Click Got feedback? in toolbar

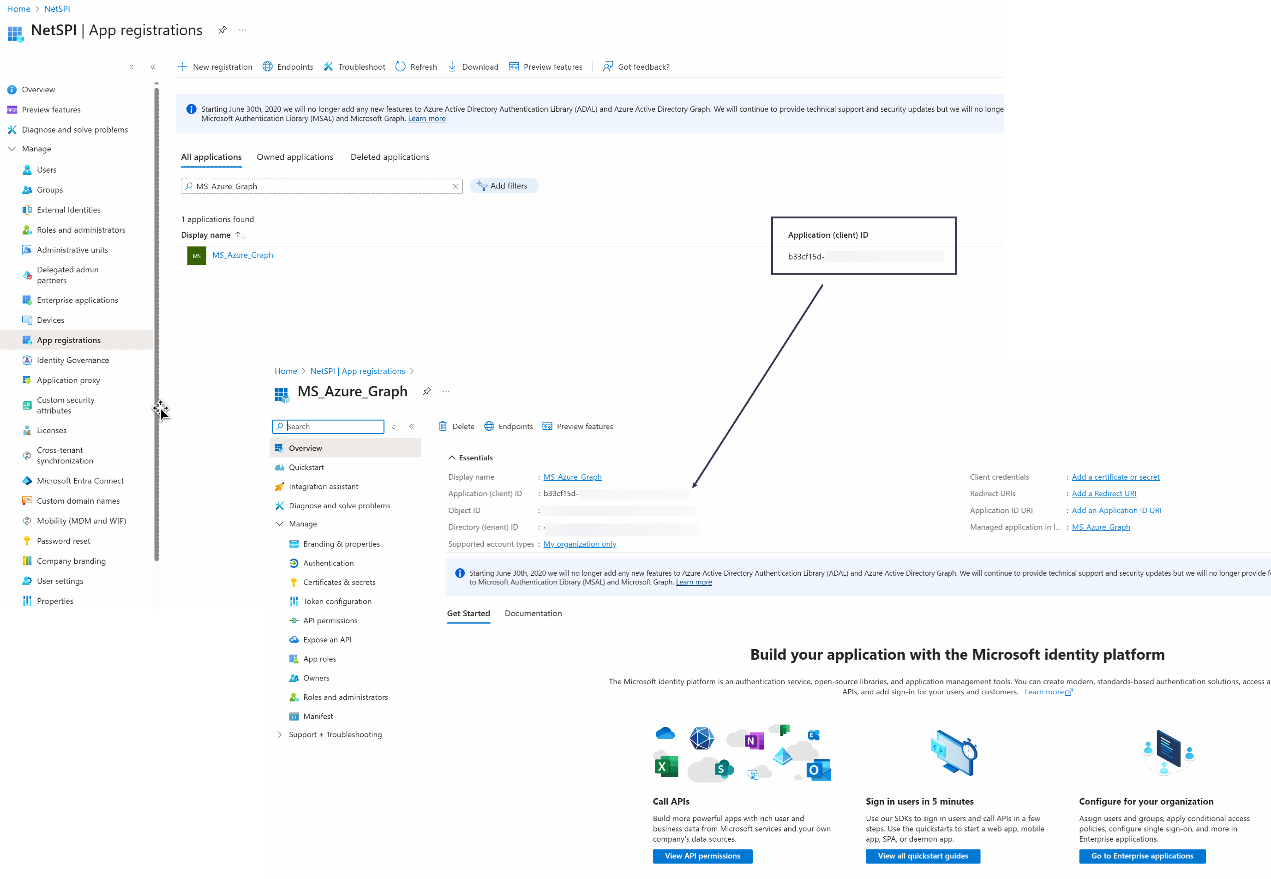[636, 66]
